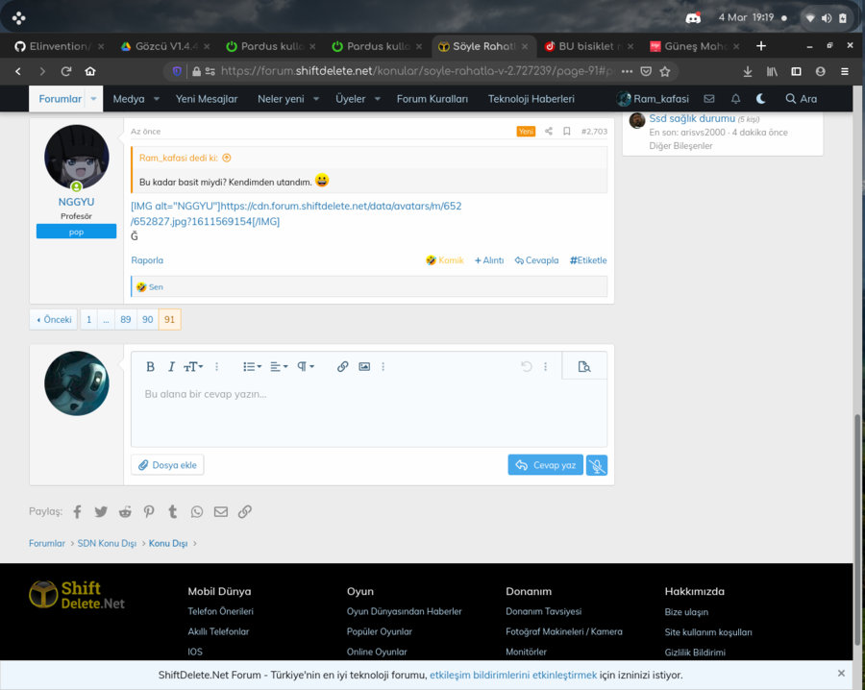
Task: Toggle preview of the reply
Action: [x=584, y=367]
